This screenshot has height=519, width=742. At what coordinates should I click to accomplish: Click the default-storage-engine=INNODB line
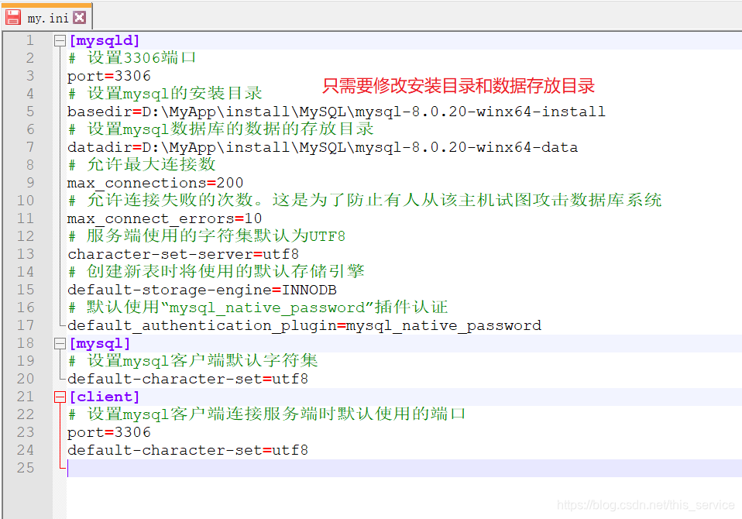point(202,290)
